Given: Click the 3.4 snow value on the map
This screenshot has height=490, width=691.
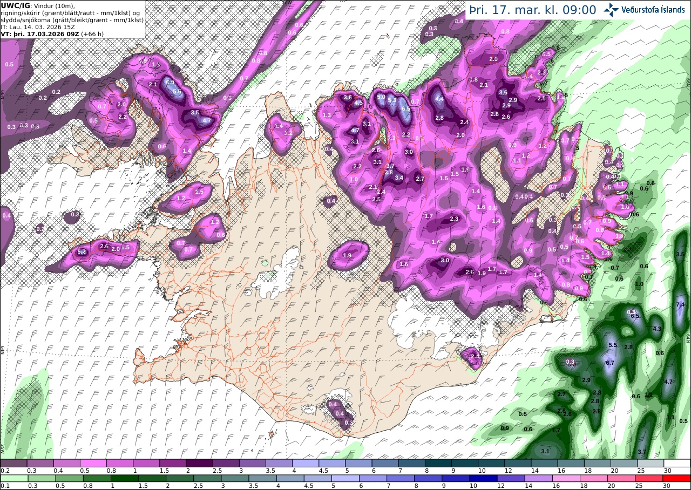Looking at the screenshot, I should pyautogui.click(x=399, y=177).
